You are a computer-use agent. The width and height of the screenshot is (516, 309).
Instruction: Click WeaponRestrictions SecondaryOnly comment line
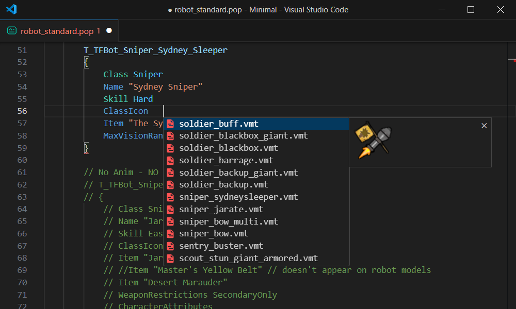(190, 295)
